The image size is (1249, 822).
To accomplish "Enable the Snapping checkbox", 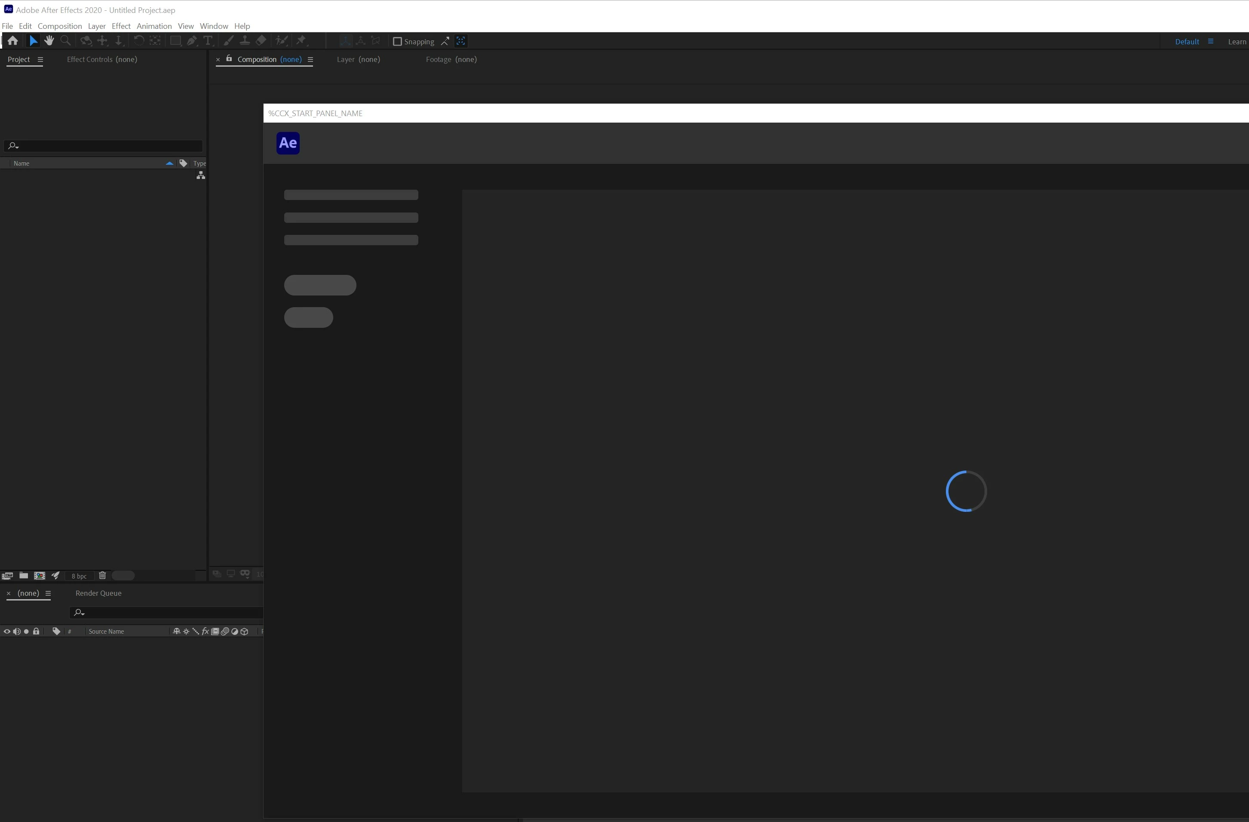I will tap(397, 41).
